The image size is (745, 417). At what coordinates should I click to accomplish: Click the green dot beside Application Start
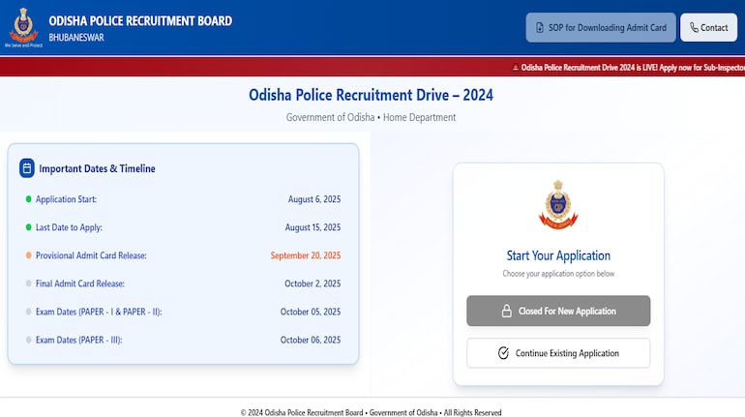point(28,199)
